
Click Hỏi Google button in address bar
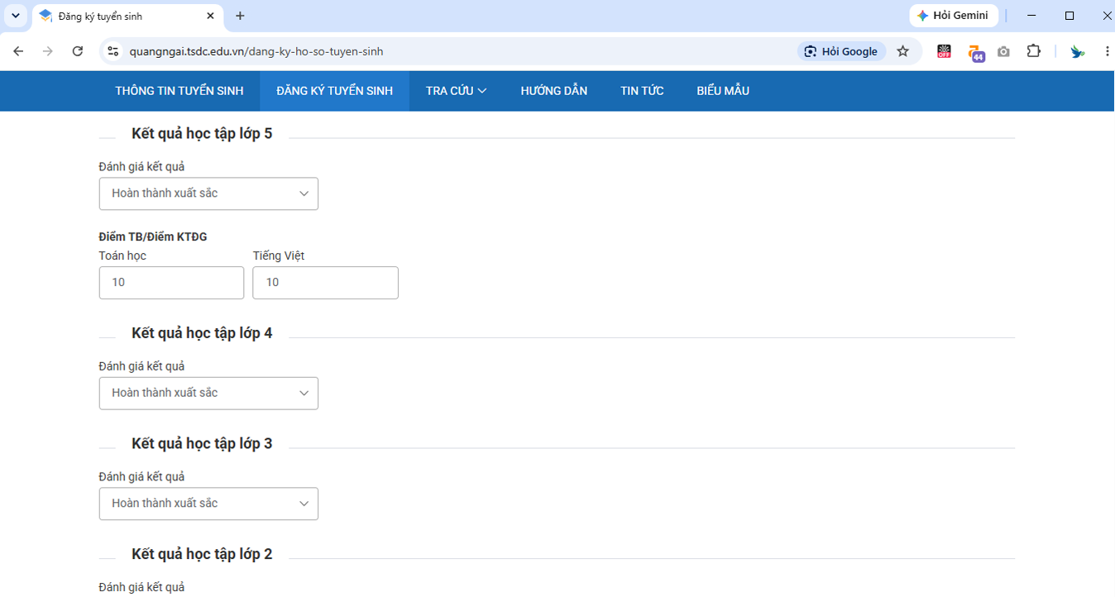coord(841,51)
